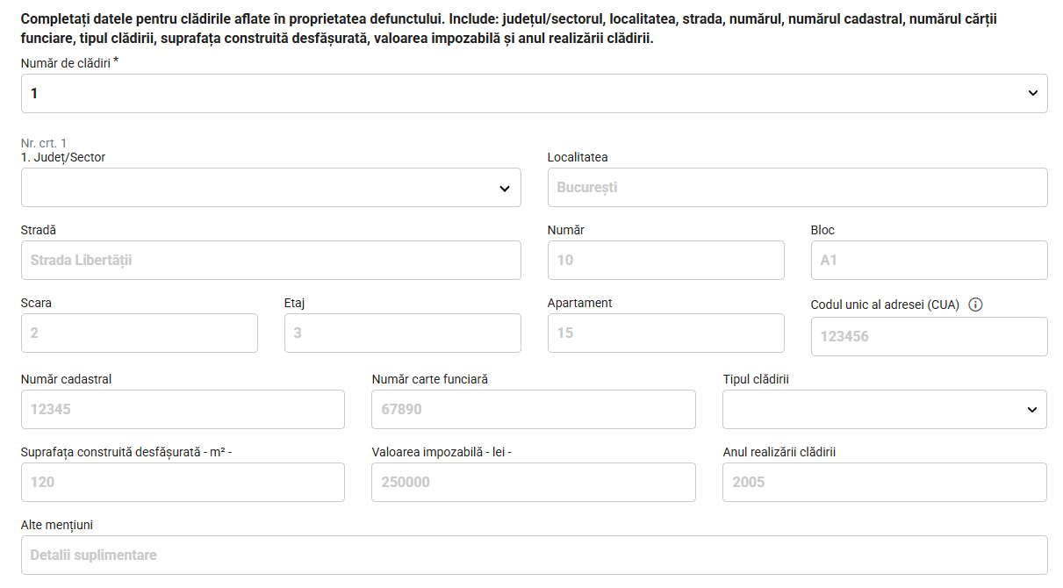Click the chevron arrow in Tipul clădirii
This screenshot has width=1063, height=588.
[1031, 410]
